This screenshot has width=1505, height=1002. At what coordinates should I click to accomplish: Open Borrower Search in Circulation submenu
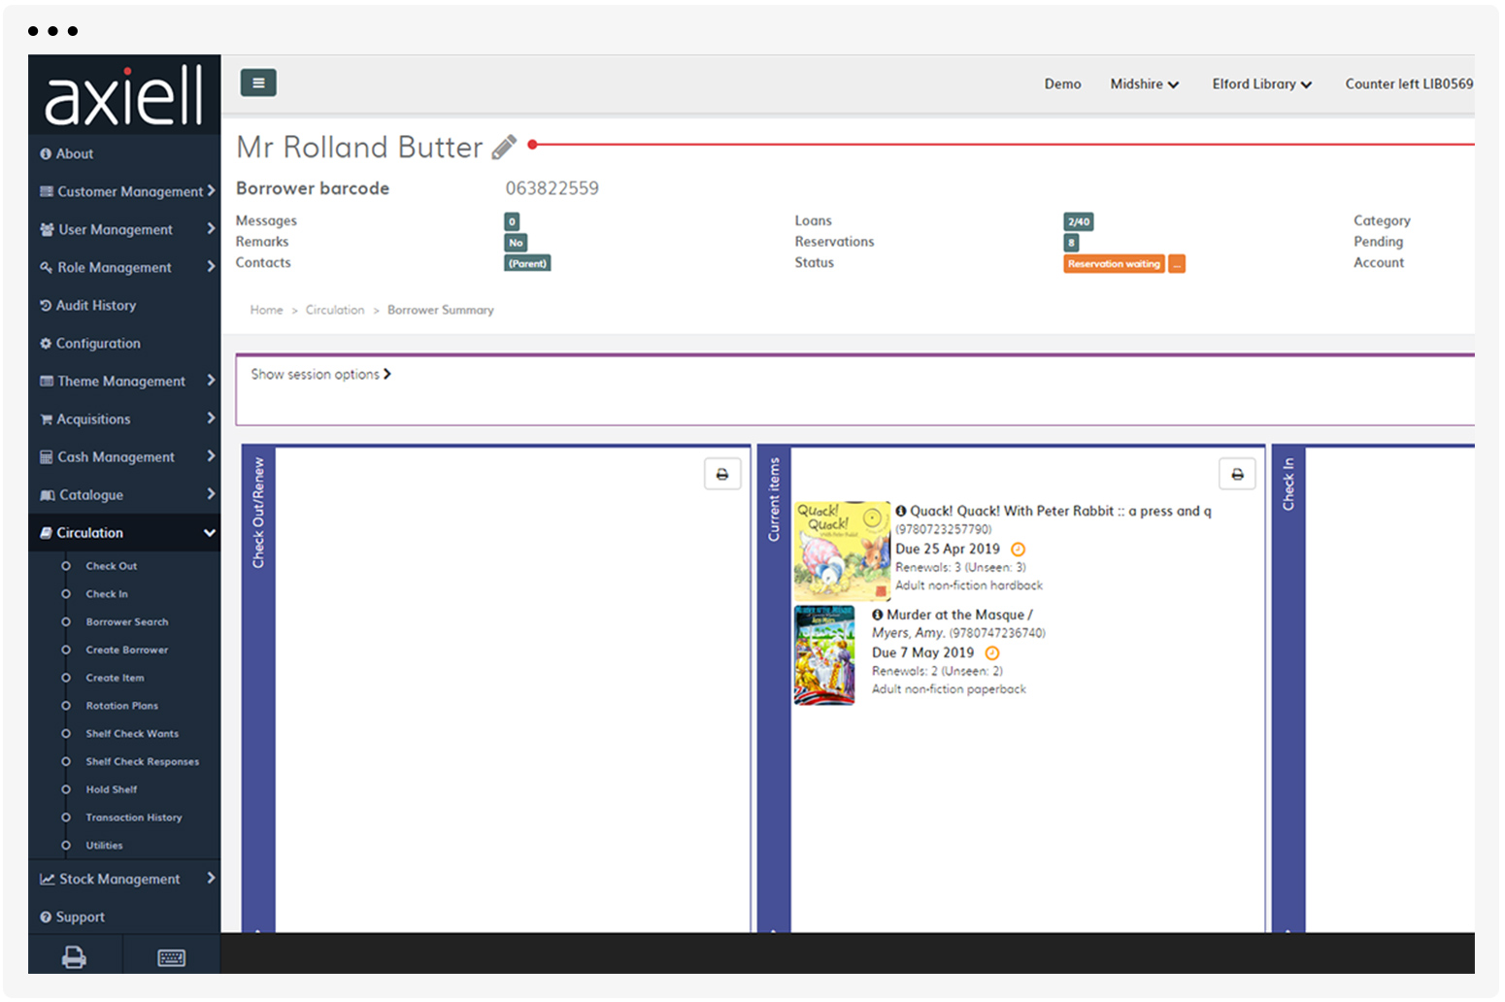point(127,622)
